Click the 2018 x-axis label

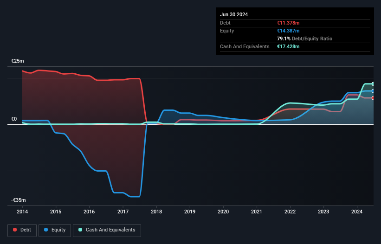[x=156, y=212]
